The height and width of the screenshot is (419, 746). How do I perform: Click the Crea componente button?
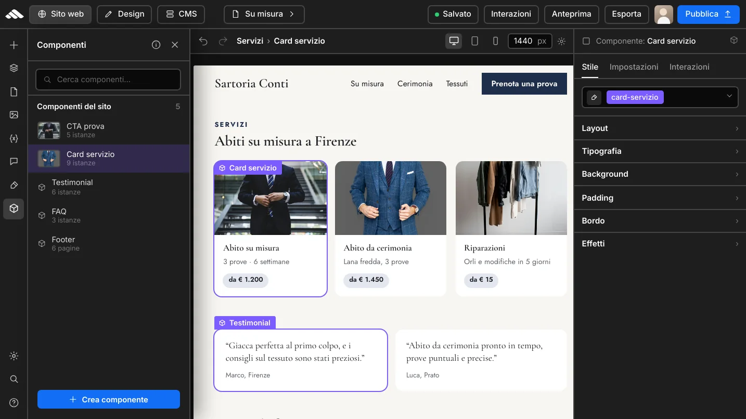pos(109,399)
